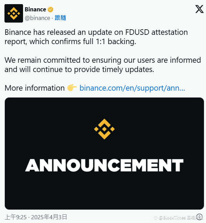Click the white ANNOUNCEMENT text in the image
This screenshot has height=223, width=206.
click(104, 165)
